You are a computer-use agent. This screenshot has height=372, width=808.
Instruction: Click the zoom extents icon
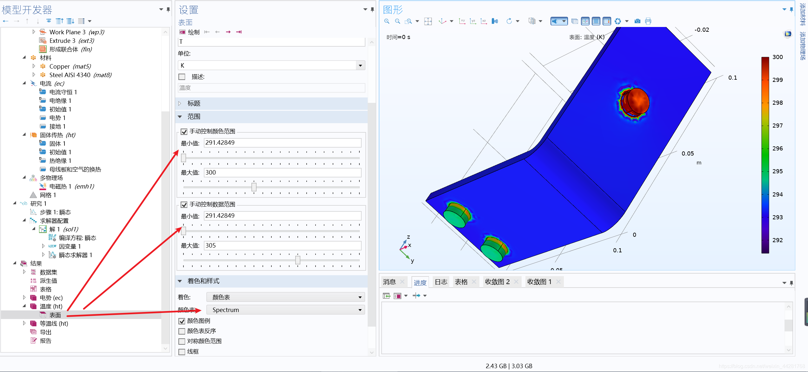point(428,21)
